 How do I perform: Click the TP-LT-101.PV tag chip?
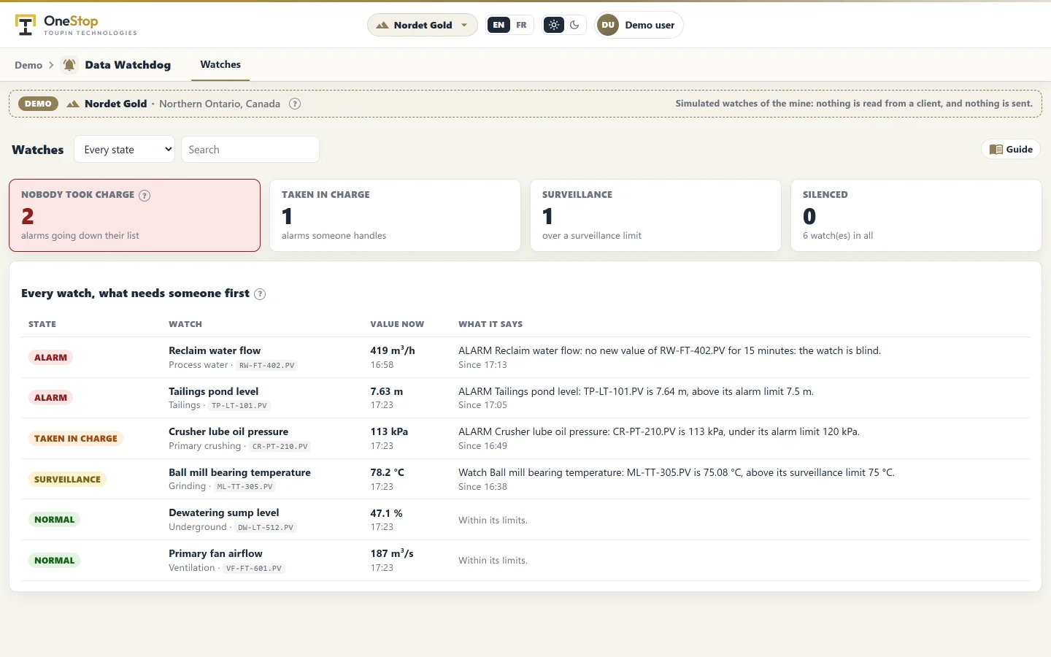coord(239,406)
